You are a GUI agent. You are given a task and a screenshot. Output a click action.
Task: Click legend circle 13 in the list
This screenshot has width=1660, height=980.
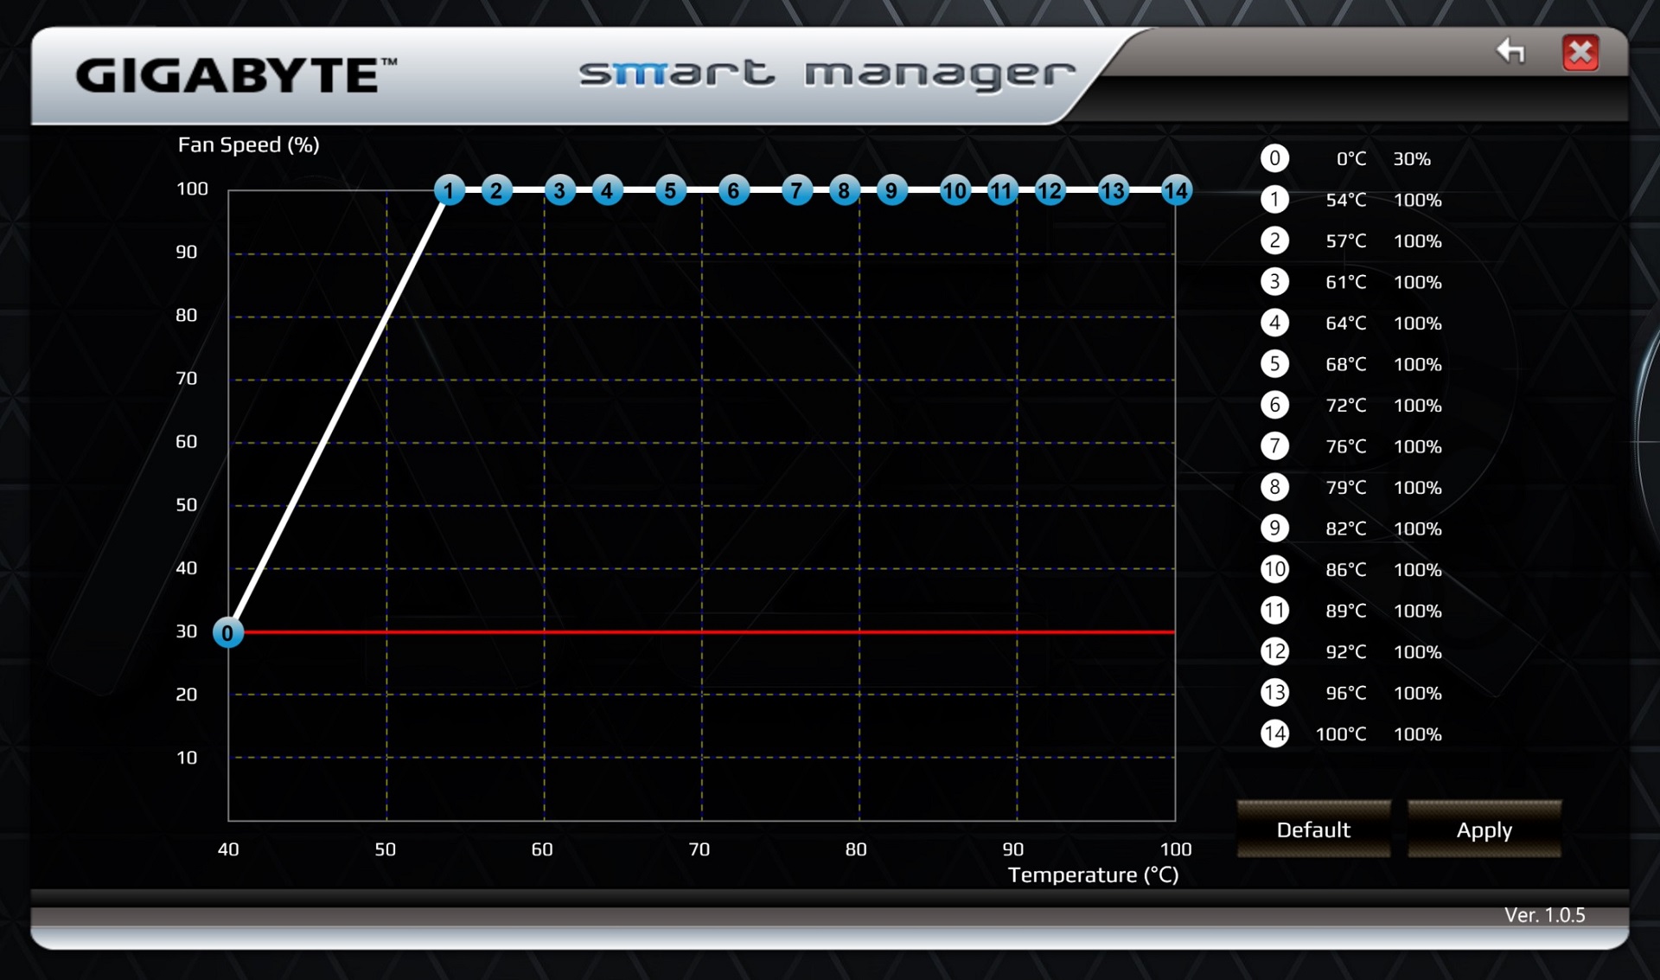pyautogui.click(x=1274, y=693)
